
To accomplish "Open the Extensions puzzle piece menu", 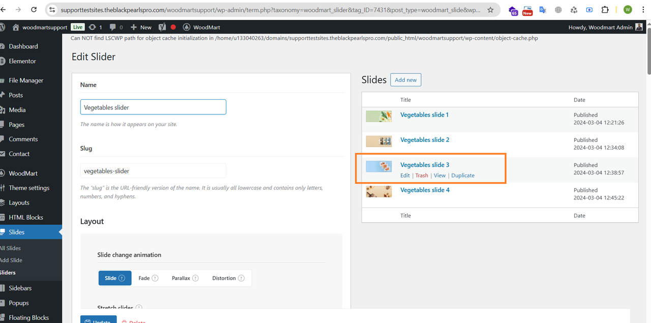I will click(605, 10).
